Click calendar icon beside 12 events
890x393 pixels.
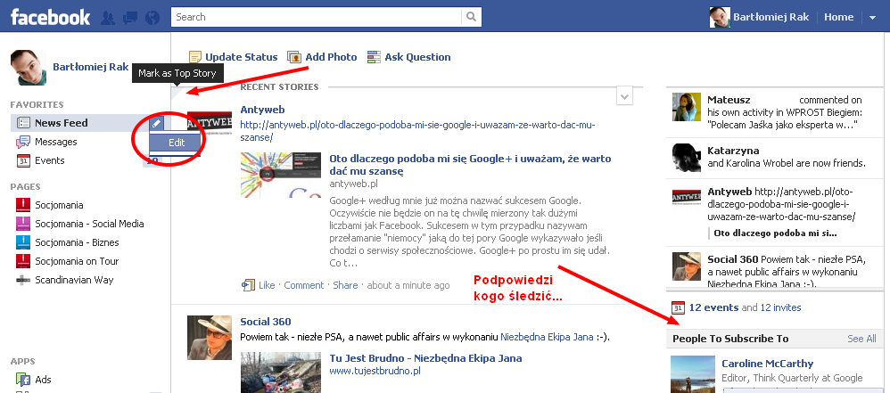678,308
